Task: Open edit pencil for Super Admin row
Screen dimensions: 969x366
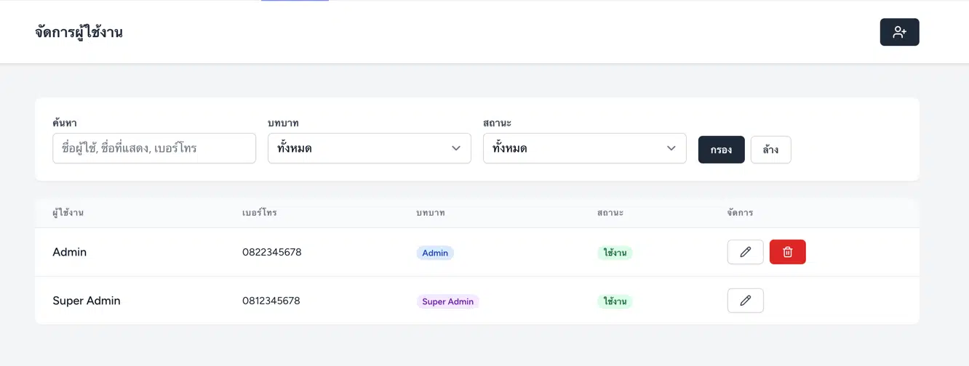Action: click(745, 301)
